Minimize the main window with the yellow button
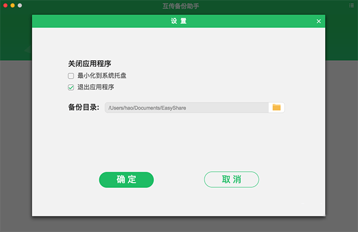The width and height of the screenshot is (358, 232). [x=13, y=5]
